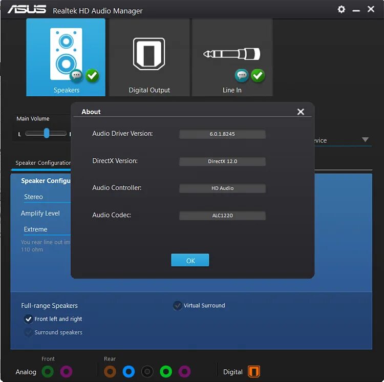This screenshot has width=384, height=382.
Task: Minimize the Realtek HD Audio Manager window
Action: coord(356,11)
